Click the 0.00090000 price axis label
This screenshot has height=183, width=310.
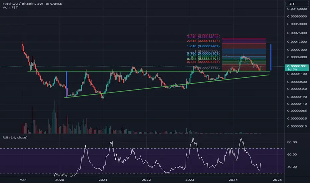coord(297,16)
